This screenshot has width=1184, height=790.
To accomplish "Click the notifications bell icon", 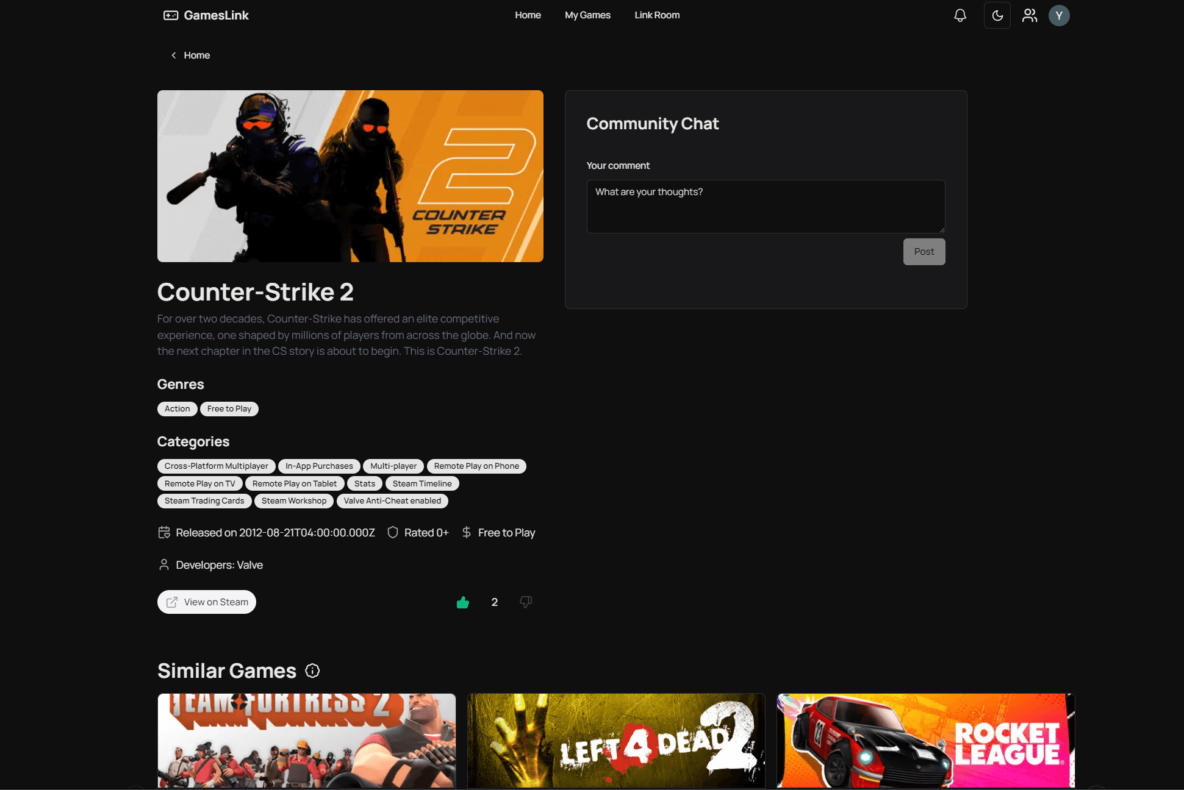I will click(960, 15).
